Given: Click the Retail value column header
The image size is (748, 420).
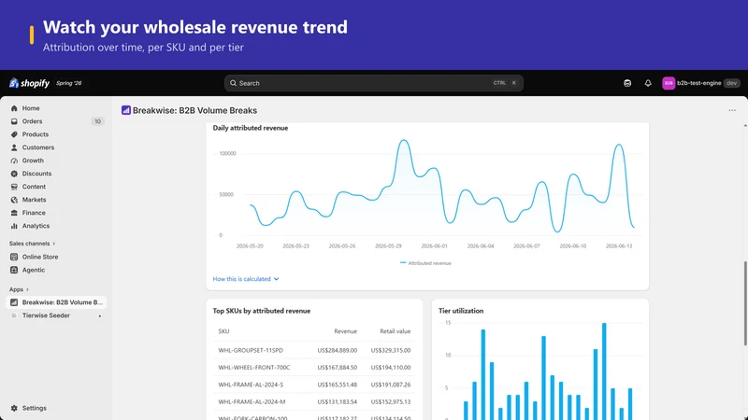Looking at the screenshot, I should coord(395,331).
